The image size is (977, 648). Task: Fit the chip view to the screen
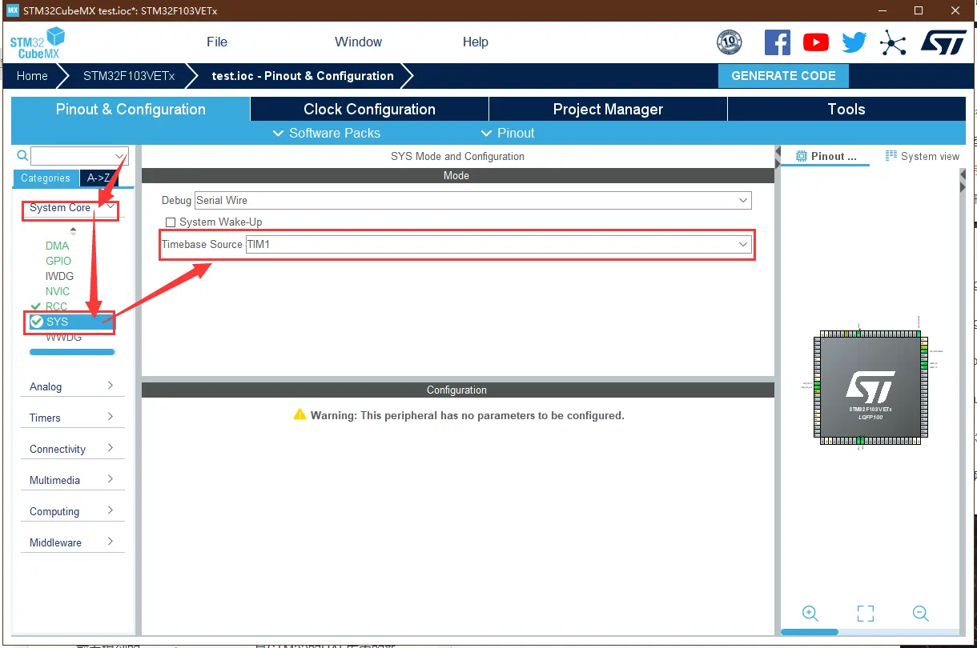coord(866,614)
